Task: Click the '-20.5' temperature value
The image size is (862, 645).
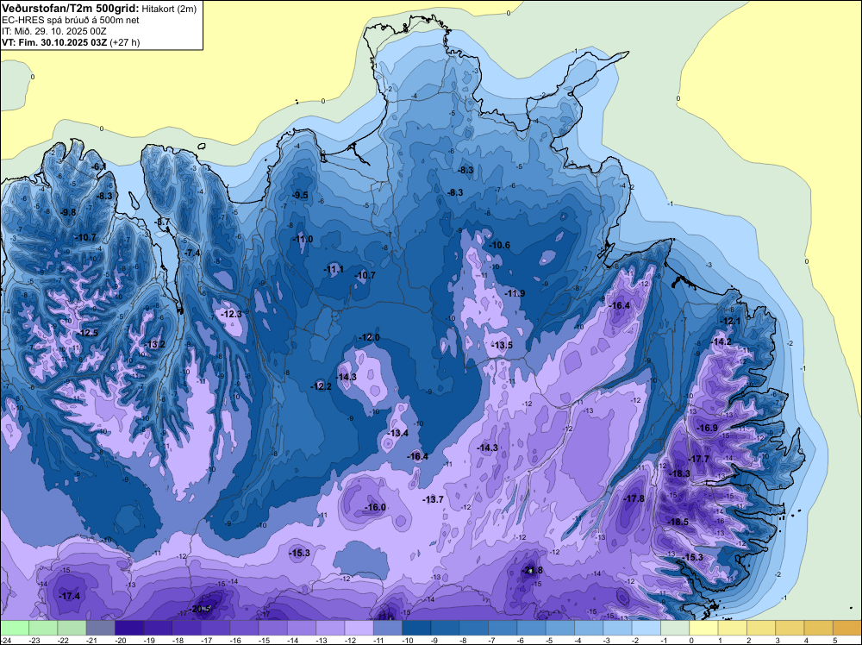Action: tap(201, 609)
